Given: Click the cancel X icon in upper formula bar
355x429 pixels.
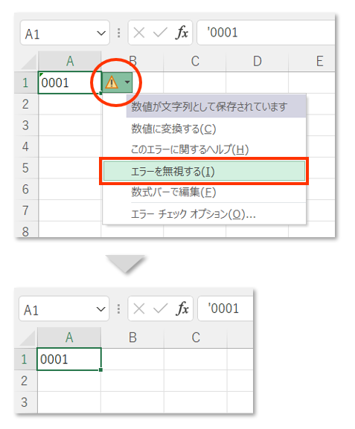Looking at the screenshot, I should 139,33.
